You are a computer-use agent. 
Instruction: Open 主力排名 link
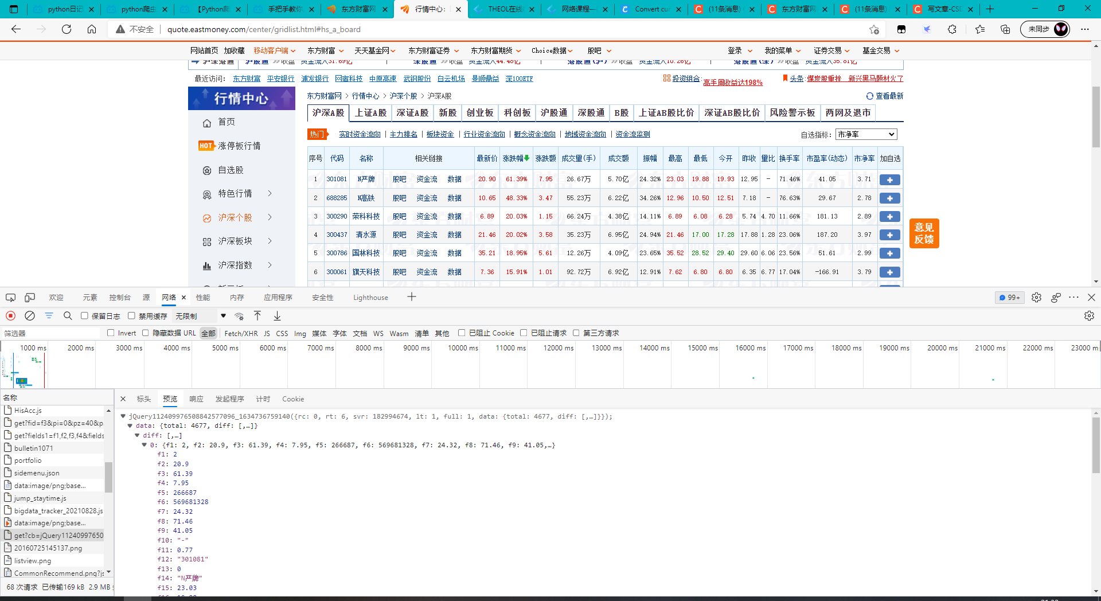coord(404,134)
